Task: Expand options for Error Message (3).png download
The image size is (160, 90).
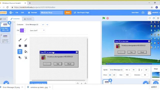Action: (22, 87)
